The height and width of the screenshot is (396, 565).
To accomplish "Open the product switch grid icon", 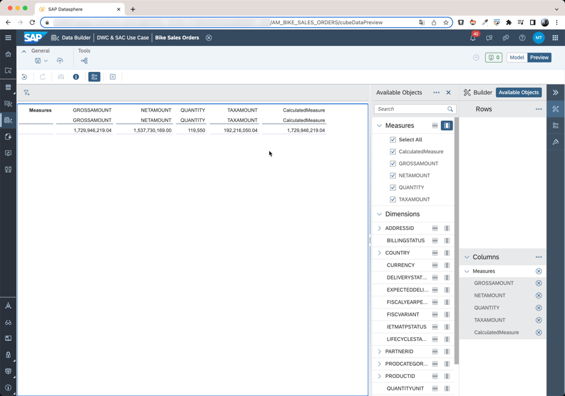I will (555, 38).
